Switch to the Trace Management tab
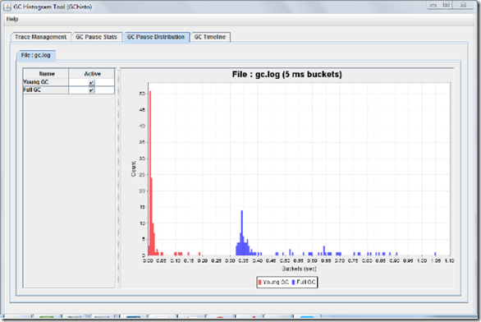 coord(41,37)
